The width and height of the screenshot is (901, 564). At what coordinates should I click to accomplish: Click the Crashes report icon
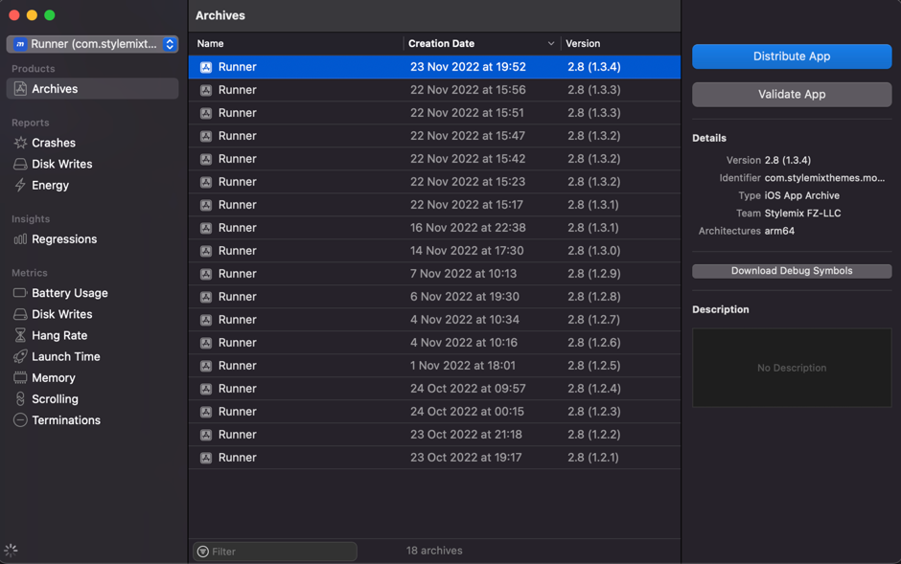[20, 143]
